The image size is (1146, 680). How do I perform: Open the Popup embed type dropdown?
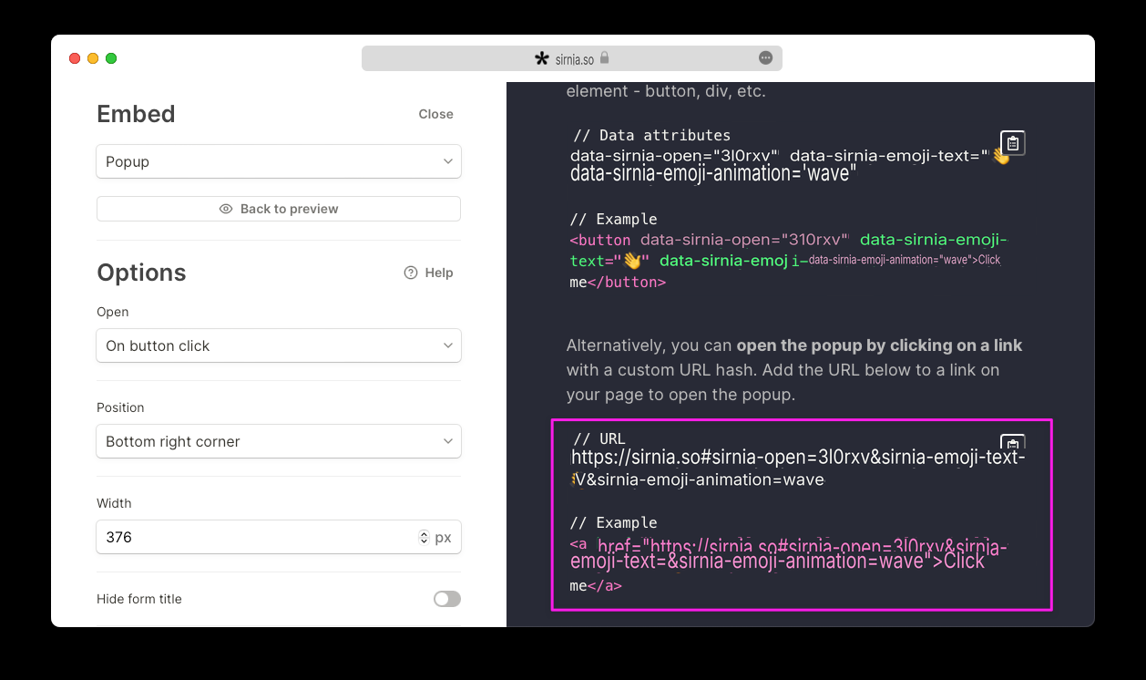pos(279,161)
